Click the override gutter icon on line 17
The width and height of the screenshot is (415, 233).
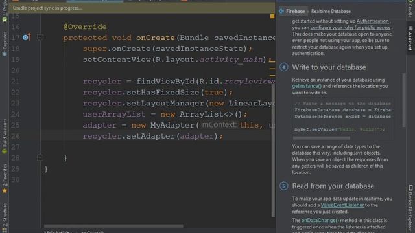27,38
